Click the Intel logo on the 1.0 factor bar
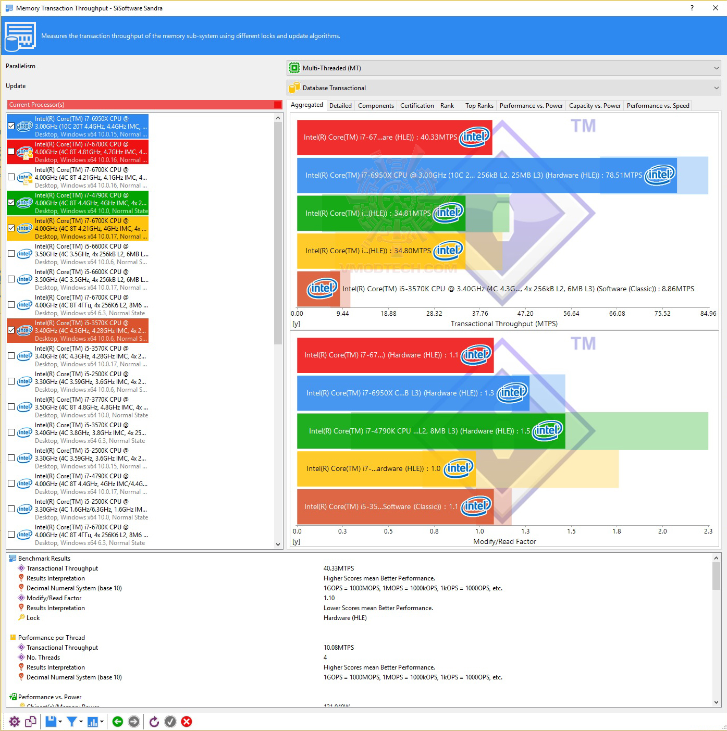This screenshot has width=727, height=731. 459,468
